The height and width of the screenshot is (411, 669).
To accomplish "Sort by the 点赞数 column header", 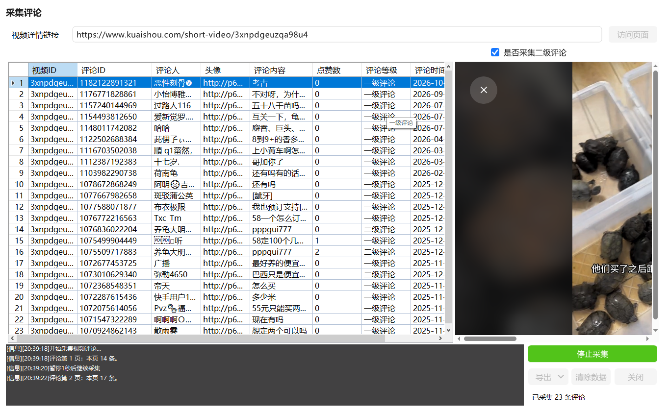I will point(337,70).
